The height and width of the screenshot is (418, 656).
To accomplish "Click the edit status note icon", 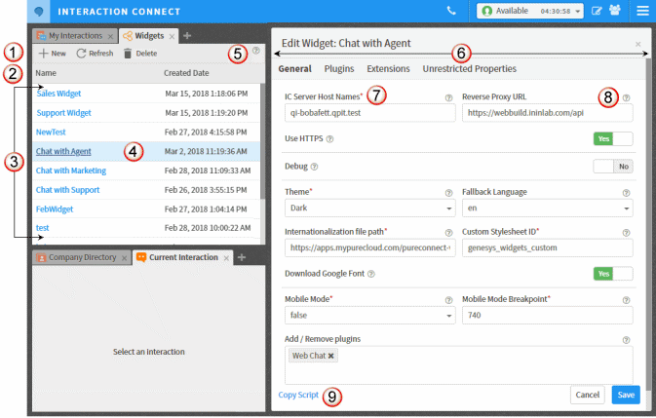I will pos(597,12).
